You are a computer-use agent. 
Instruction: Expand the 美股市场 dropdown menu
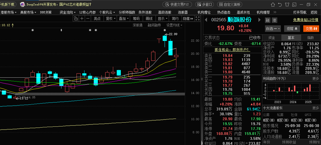28,12
